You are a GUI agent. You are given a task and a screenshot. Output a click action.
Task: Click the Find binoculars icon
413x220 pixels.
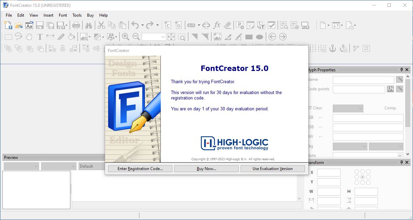89,25
